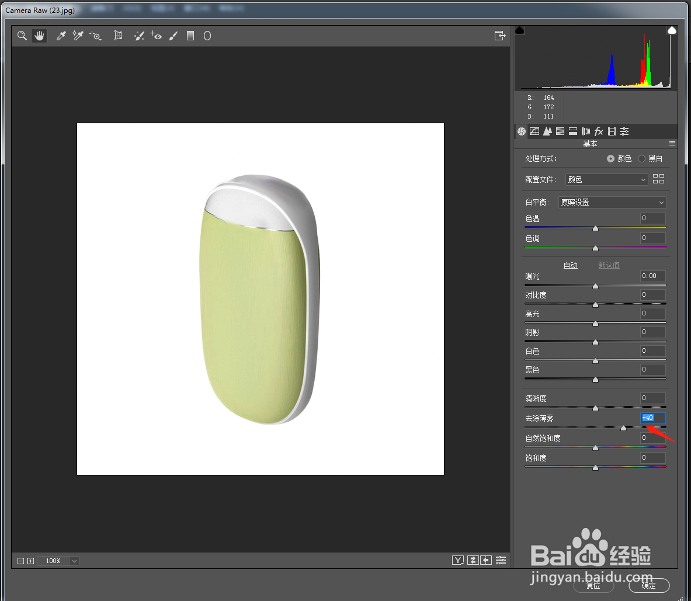This screenshot has height=601, width=691.
Task: Click the 阴影 shadows slider handle
Action: point(595,342)
